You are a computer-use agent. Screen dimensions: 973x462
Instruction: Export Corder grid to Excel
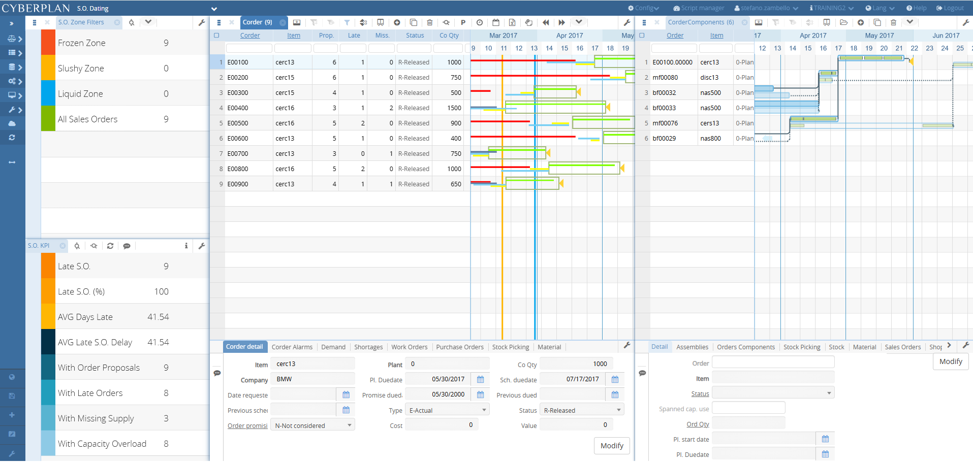512,22
